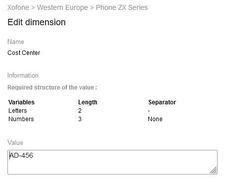Click the Value field label
Viewport: 225px width, 179px height.
pos(15,143)
